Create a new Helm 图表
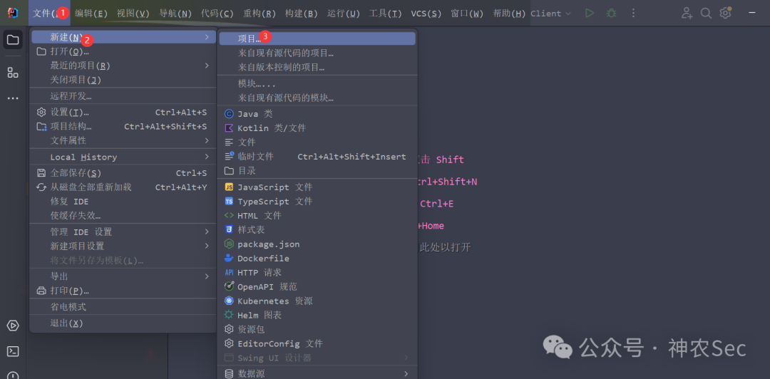This screenshot has width=770, height=379. [x=317, y=315]
